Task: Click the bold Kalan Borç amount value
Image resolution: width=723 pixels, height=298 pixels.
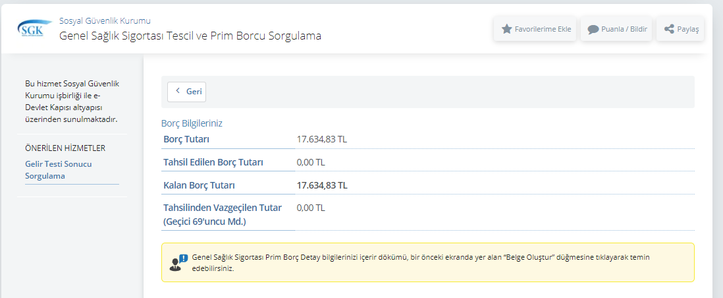Action: pos(322,185)
